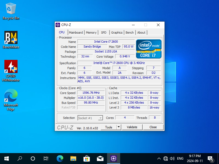Click the Core Speed value 1596.76 MHz
219x164 pixels.
pos(91,93)
